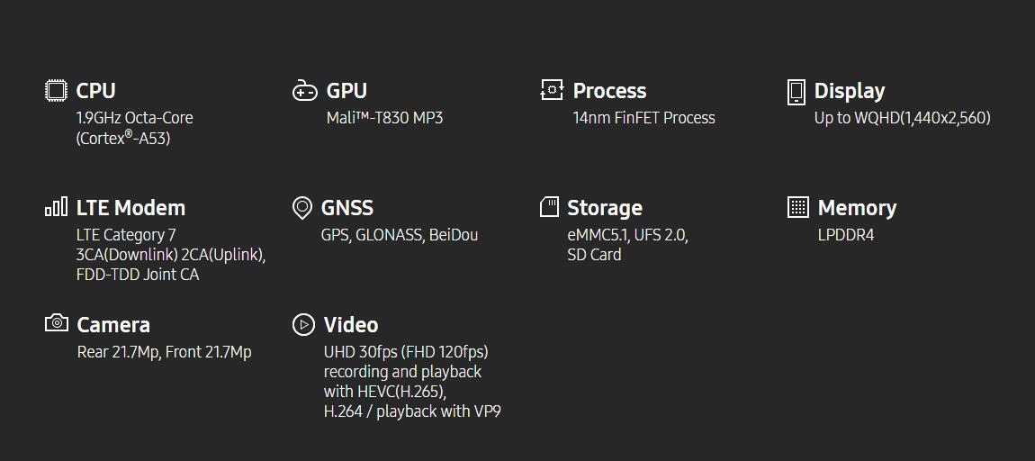Select the GPU heading

tap(346, 90)
